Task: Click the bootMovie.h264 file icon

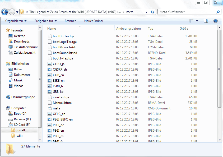Action: click(x=50, y=47)
